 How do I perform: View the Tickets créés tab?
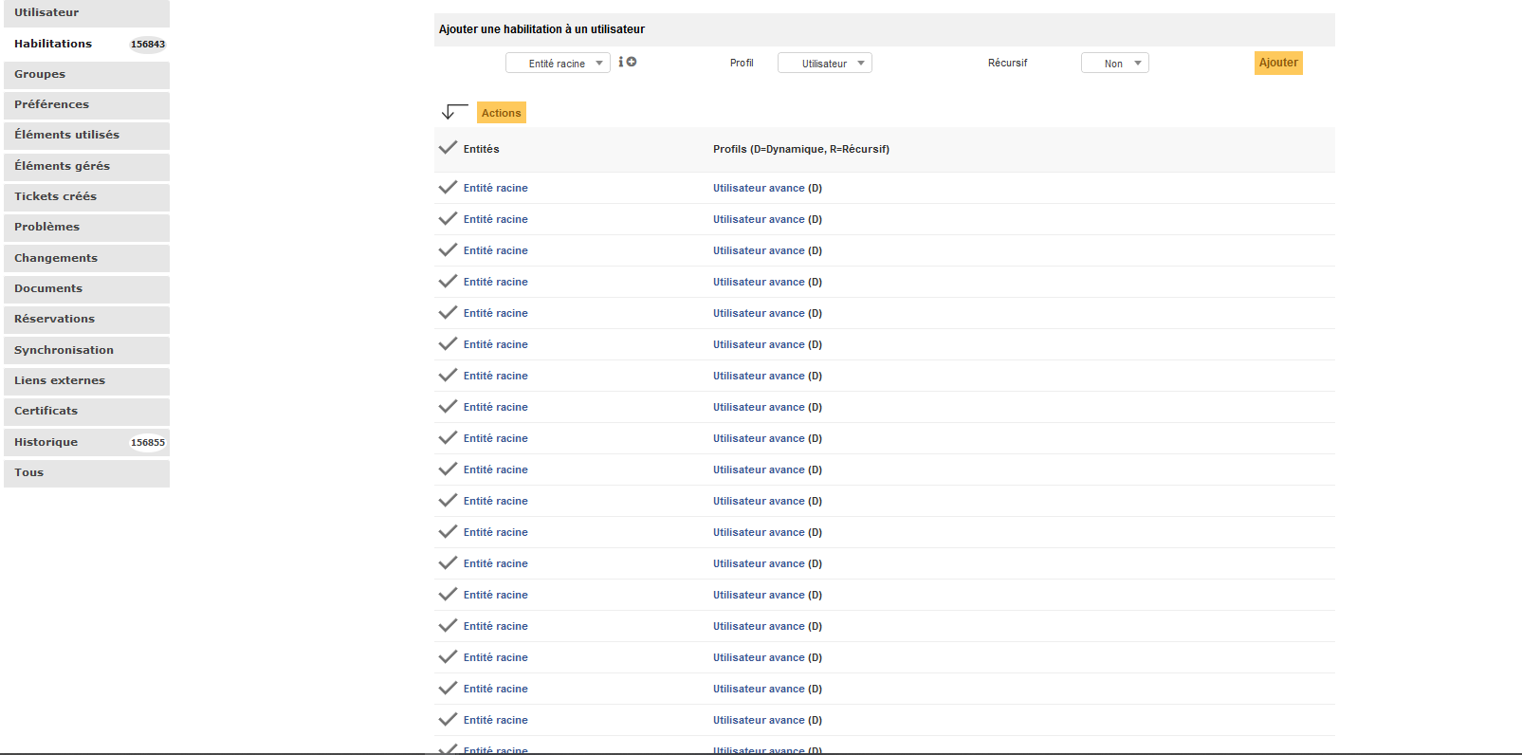click(x=86, y=196)
